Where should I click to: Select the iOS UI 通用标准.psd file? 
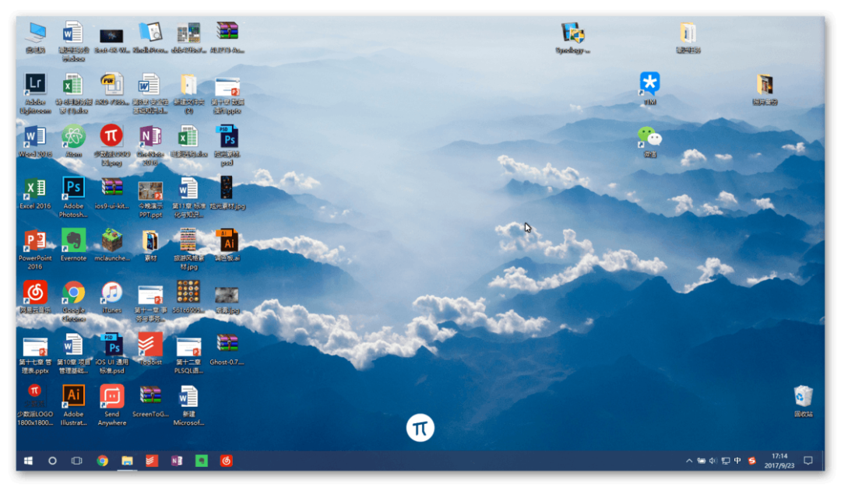pyautogui.click(x=112, y=354)
